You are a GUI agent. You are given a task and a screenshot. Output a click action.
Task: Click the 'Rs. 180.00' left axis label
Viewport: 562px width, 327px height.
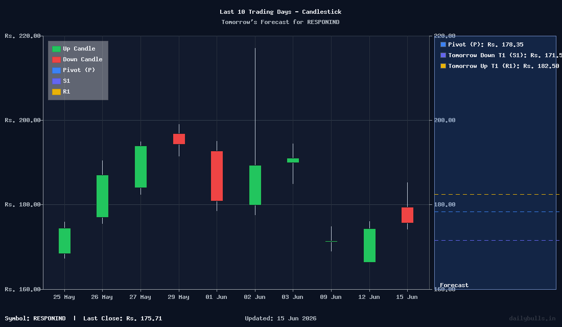click(22, 205)
